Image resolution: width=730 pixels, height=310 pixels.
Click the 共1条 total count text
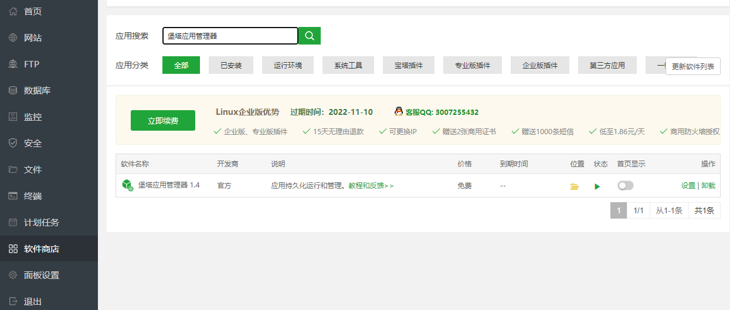pos(704,210)
